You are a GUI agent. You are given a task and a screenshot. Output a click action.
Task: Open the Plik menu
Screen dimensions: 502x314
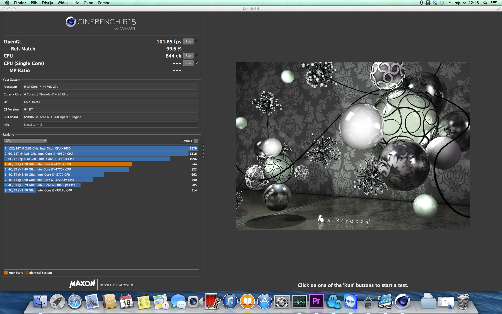pyautogui.click(x=34, y=3)
